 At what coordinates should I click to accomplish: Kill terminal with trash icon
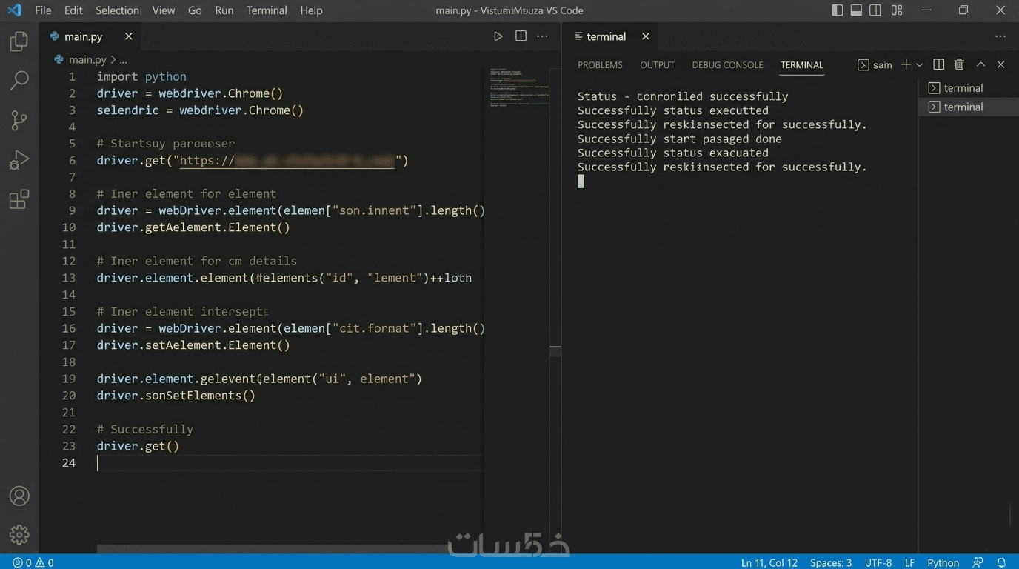coord(960,65)
